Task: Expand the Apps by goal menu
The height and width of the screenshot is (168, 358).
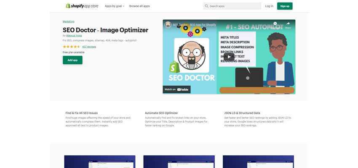Action: [115, 6]
